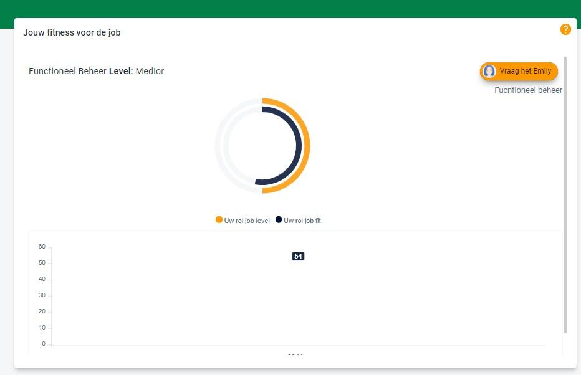Click Emily's avatar icon
581x375 pixels.
coord(489,72)
